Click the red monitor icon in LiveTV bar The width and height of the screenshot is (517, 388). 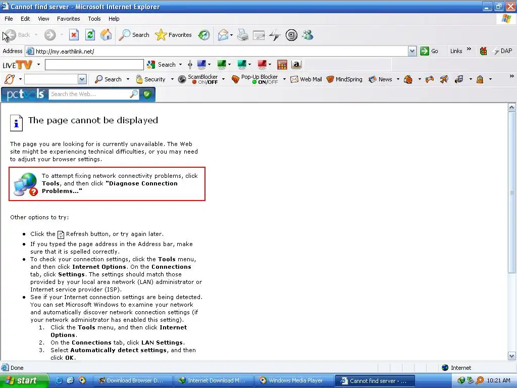coord(262,64)
